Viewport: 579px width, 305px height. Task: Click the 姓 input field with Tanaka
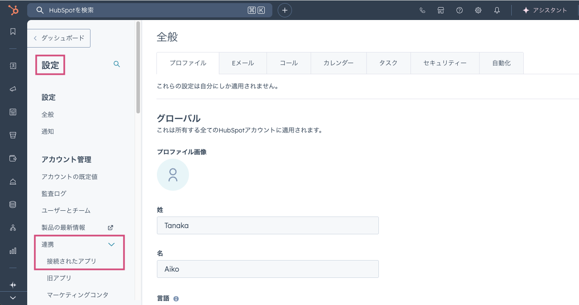[267, 225]
